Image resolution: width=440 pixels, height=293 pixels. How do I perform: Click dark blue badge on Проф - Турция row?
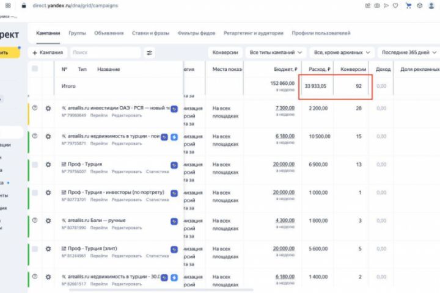click(x=174, y=165)
